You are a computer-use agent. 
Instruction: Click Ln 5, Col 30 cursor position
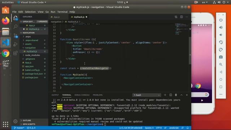tap(131, 128)
